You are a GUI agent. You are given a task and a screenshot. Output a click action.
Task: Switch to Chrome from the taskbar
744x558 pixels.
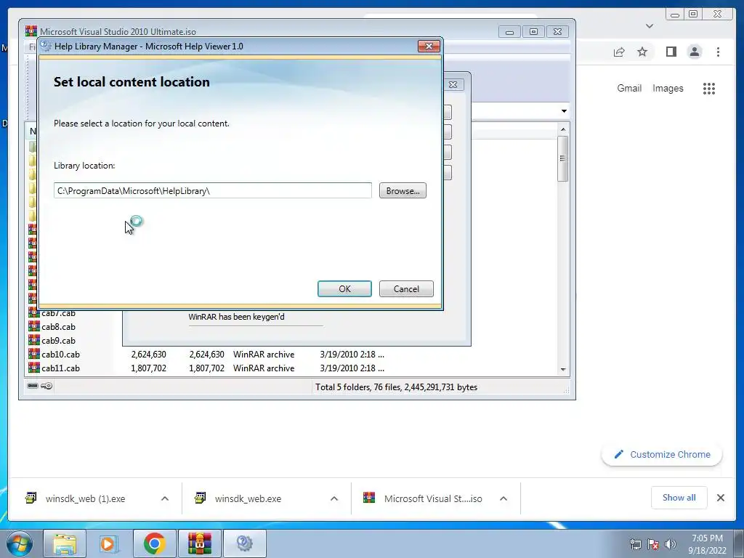[154, 543]
